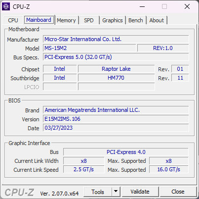Click the Tools button

[98, 192]
